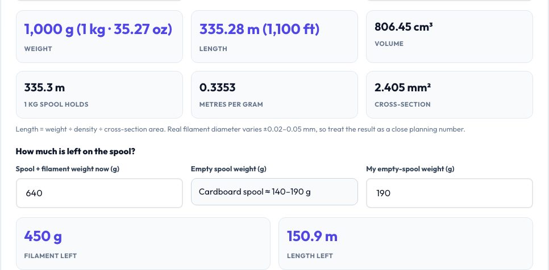Select the 806.45 cm³ volume value
The width and height of the screenshot is (549, 270).
(x=404, y=27)
